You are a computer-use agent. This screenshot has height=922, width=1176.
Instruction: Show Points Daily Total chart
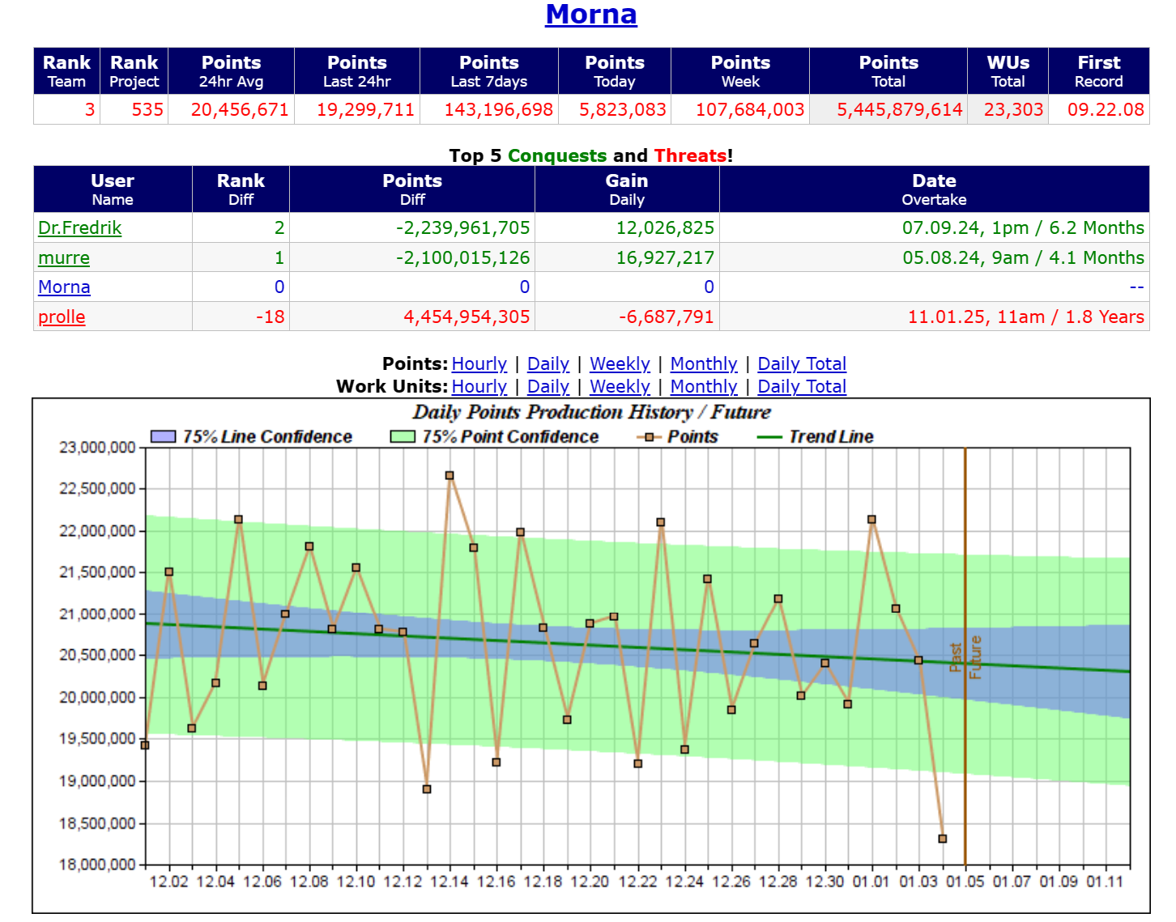801,364
